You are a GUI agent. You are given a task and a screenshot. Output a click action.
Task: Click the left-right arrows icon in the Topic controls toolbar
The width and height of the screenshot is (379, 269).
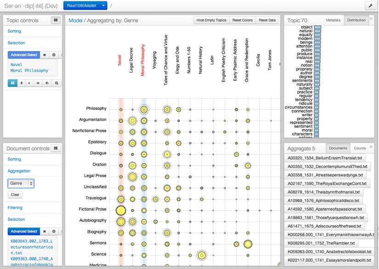[x=38, y=83]
